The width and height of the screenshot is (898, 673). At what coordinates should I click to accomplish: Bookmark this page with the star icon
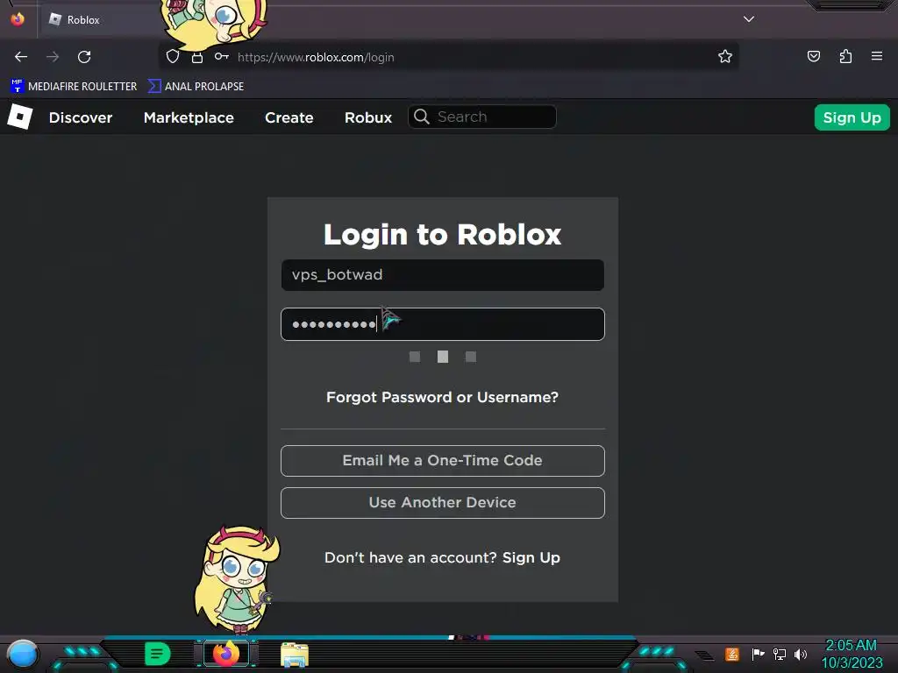tap(725, 56)
